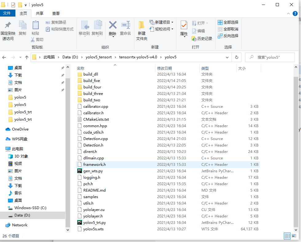Open the Copy to (复制到) menu
The height and width of the screenshot is (242, 301).
click(x=97, y=28)
